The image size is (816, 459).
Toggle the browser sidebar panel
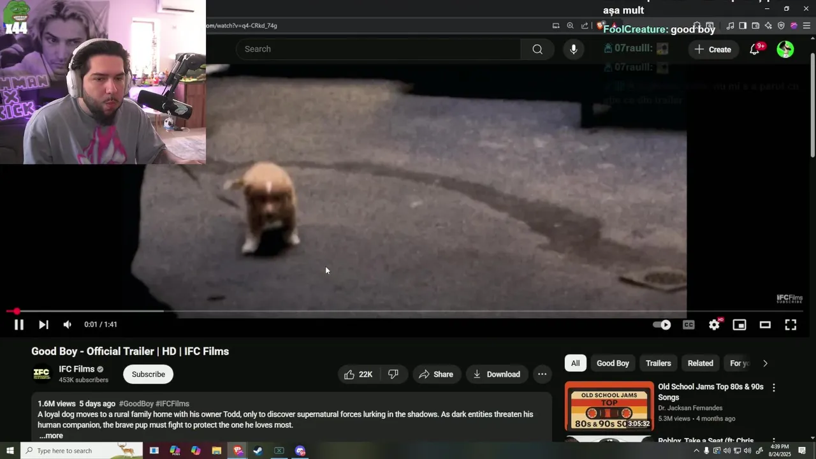click(743, 25)
